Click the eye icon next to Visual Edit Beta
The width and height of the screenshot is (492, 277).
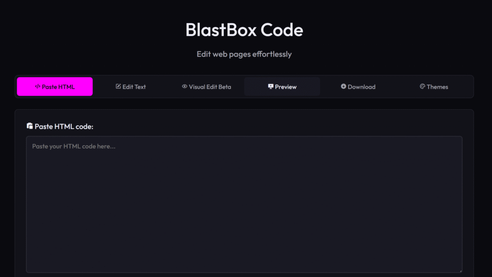[184, 87]
